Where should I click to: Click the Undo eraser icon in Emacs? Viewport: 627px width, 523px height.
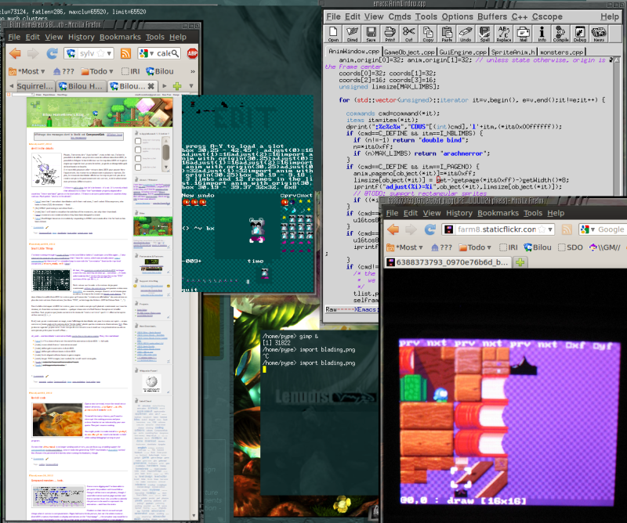click(x=466, y=34)
